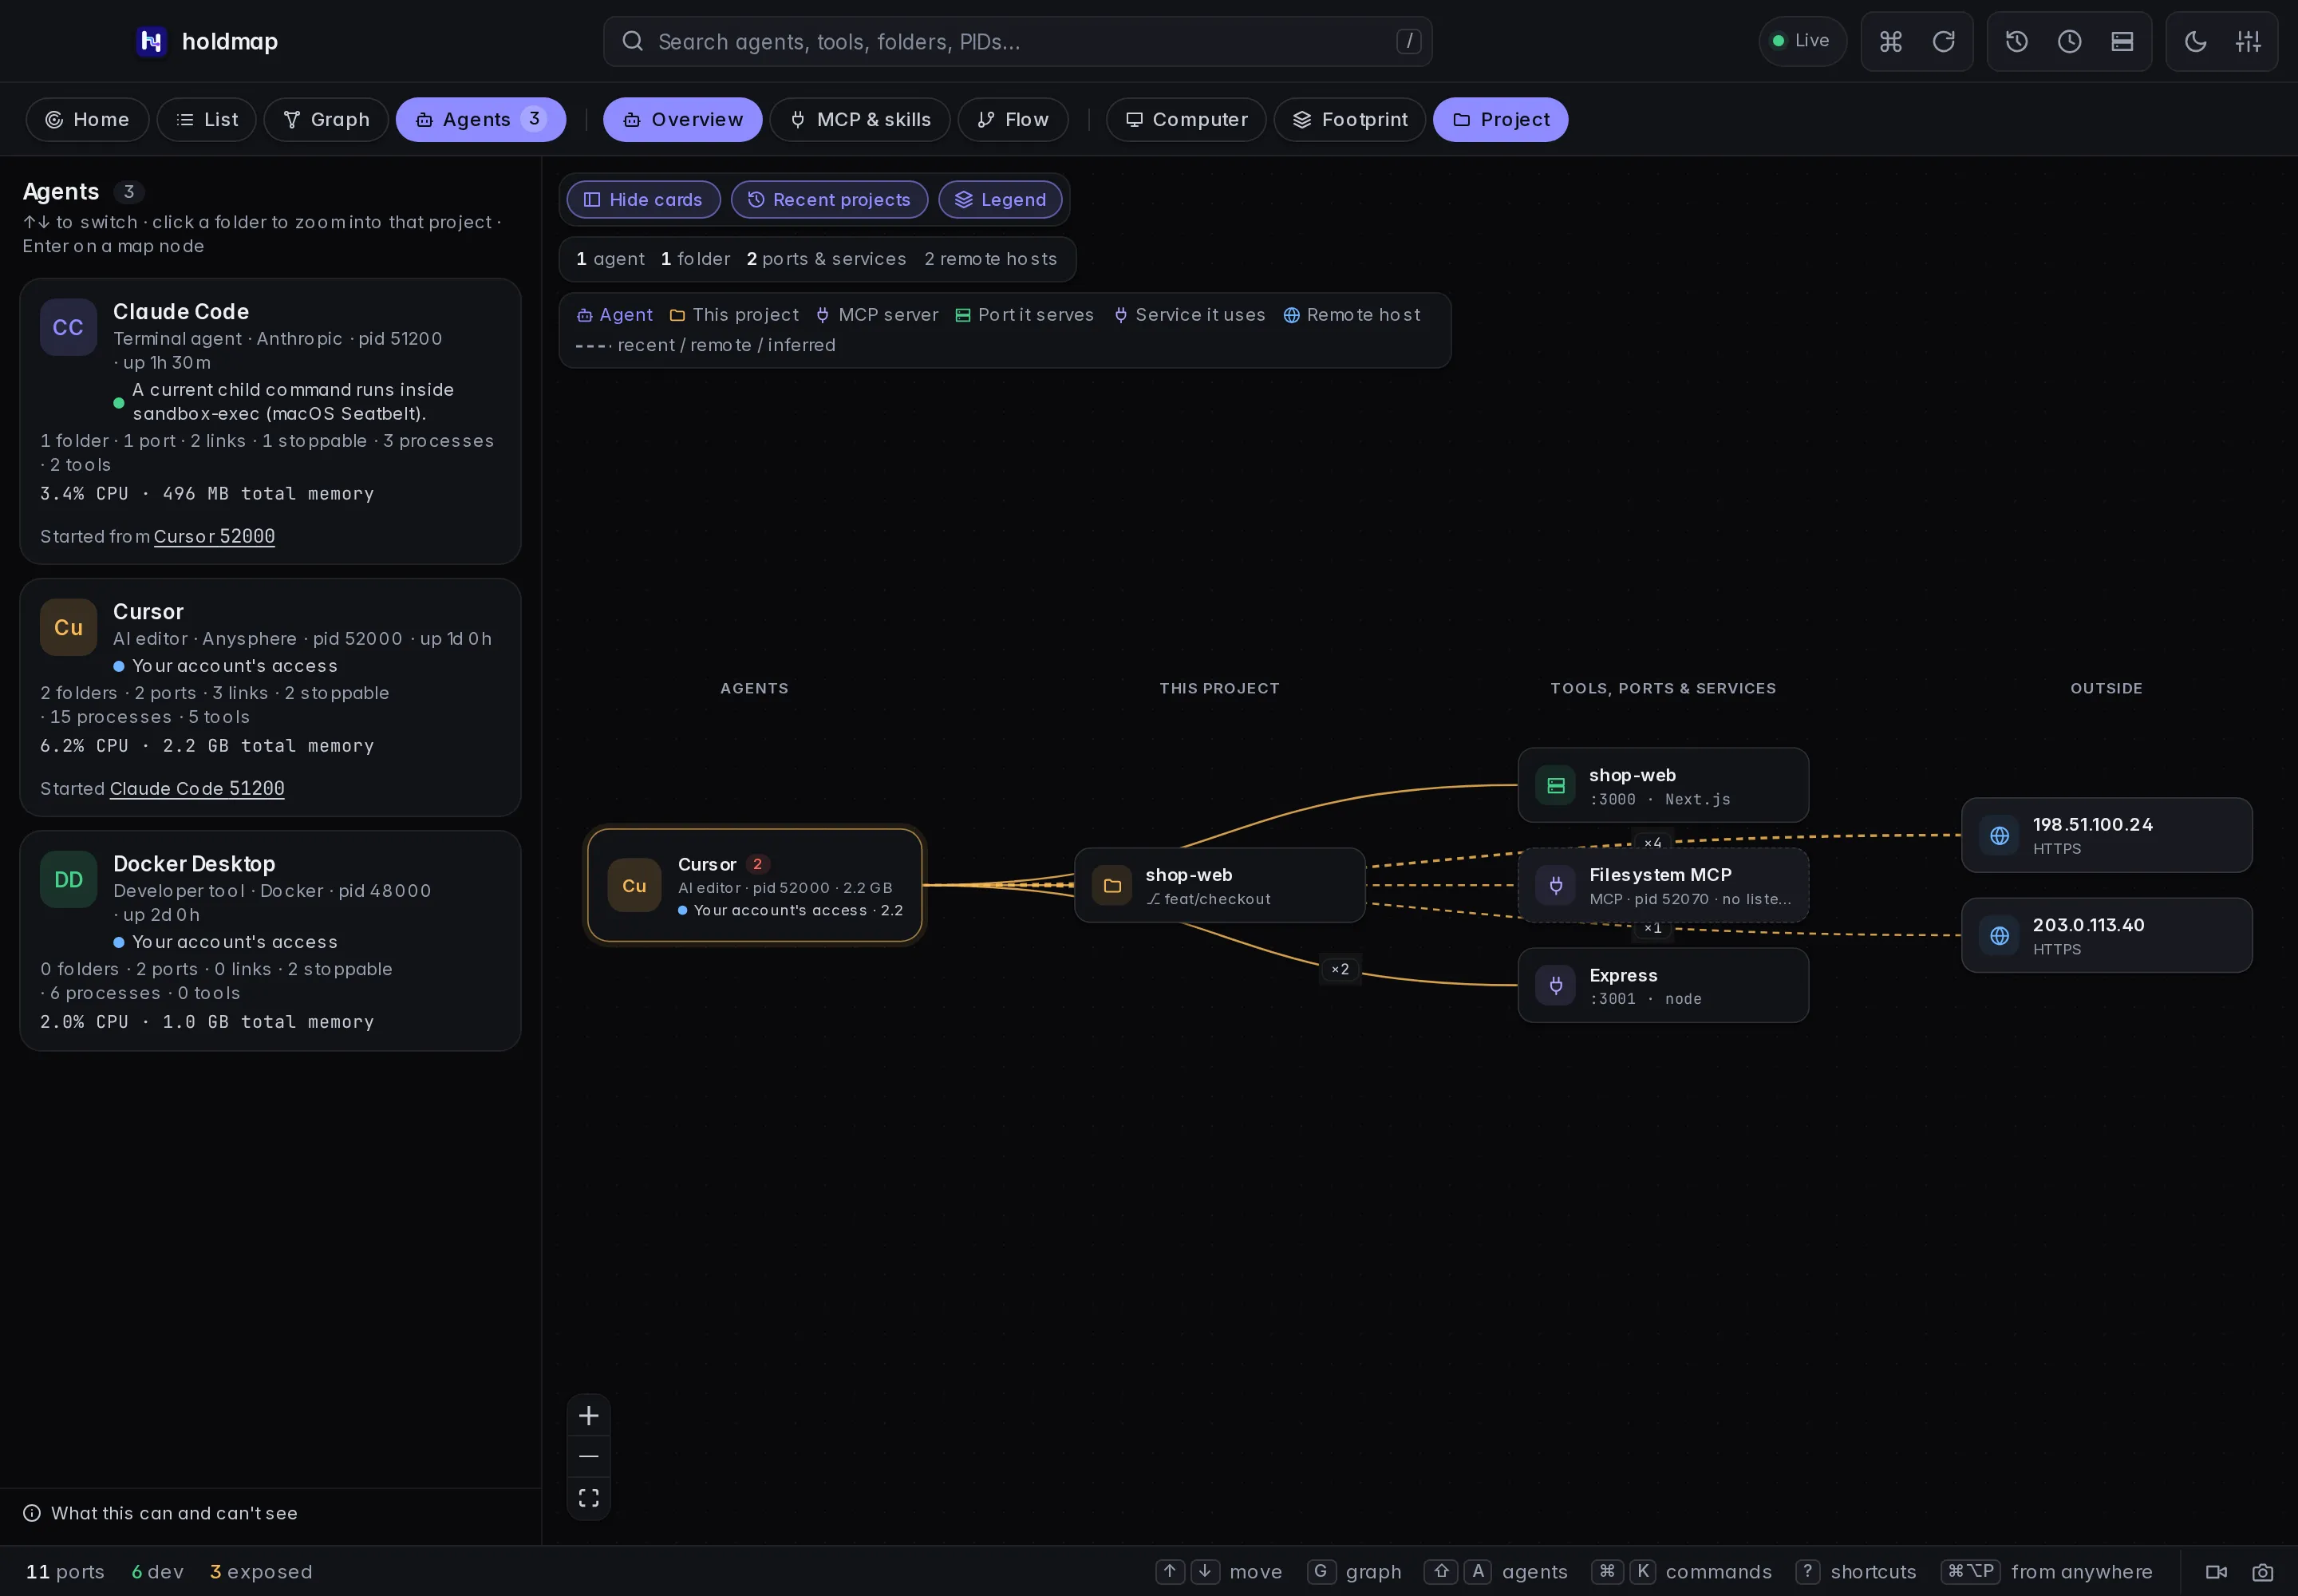Click the feat/checkout branch label

[x=1208, y=899]
